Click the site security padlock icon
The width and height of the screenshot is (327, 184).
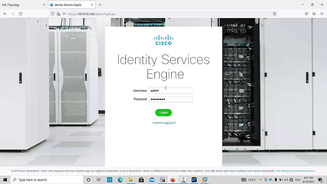(x=58, y=14)
